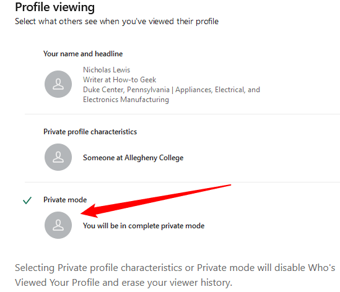The width and height of the screenshot is (340, 292).
Task: Click the green checkmark next to Private mode
Action: point(27,200)
